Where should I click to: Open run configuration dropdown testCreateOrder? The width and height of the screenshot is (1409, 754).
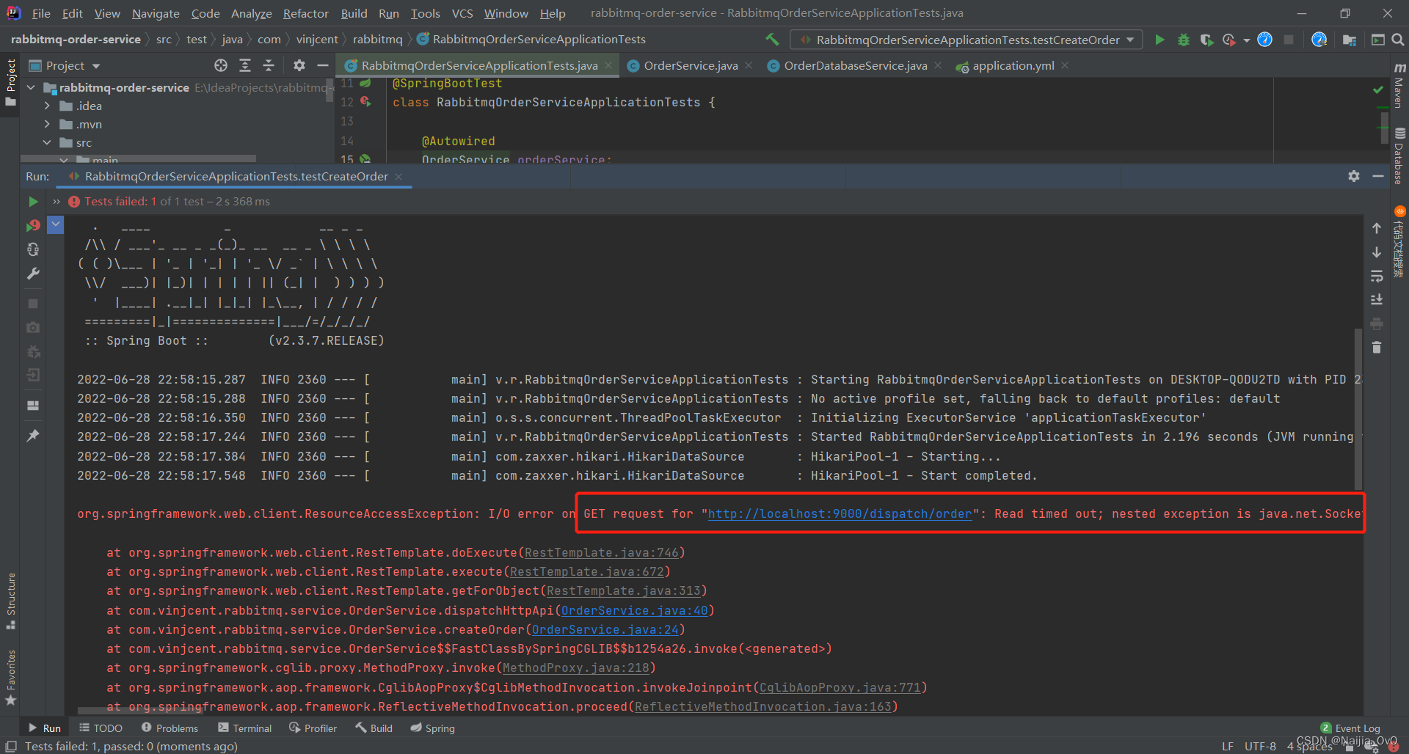pyautogui.click(x=966, y=40)
